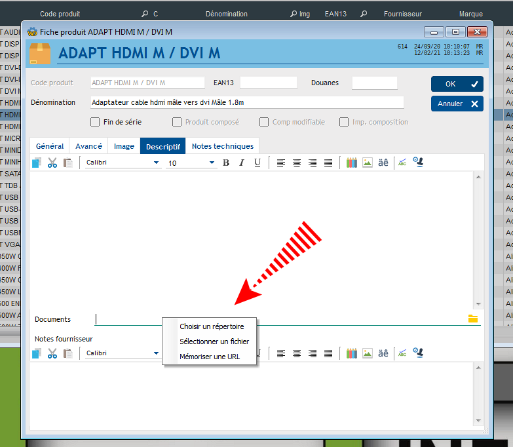Click the yellow folder icon for Documents
513x447 pixels.
pos(473,319)
